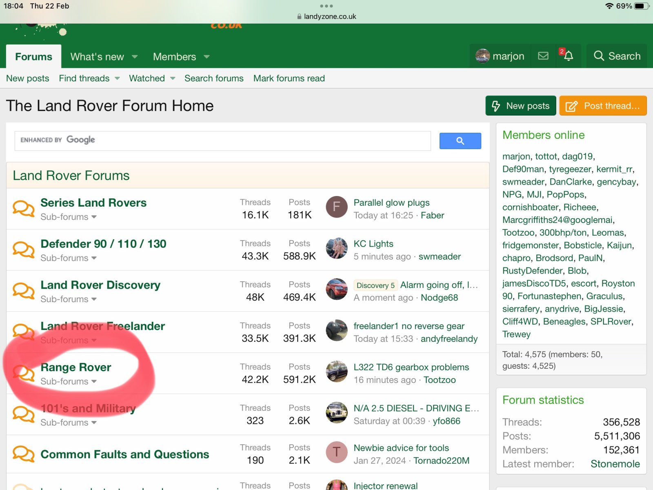
Task: Open the L322 TD6 gearbox problems thread
Action: click(411, 367)
